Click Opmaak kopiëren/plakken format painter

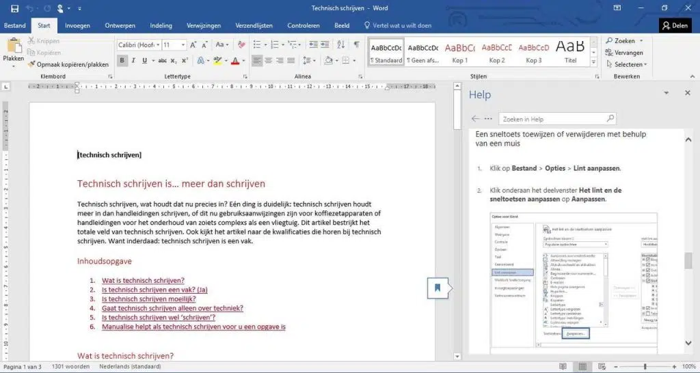point(68,64)
